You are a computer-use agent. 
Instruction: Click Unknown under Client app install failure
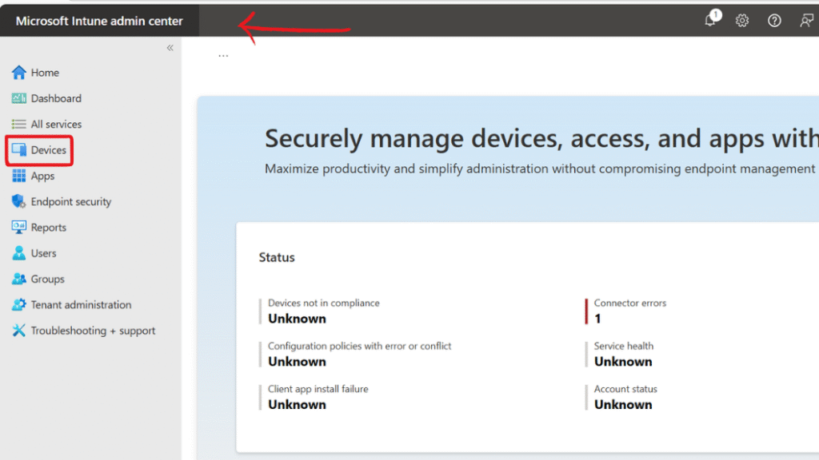(x=297, y=405)
